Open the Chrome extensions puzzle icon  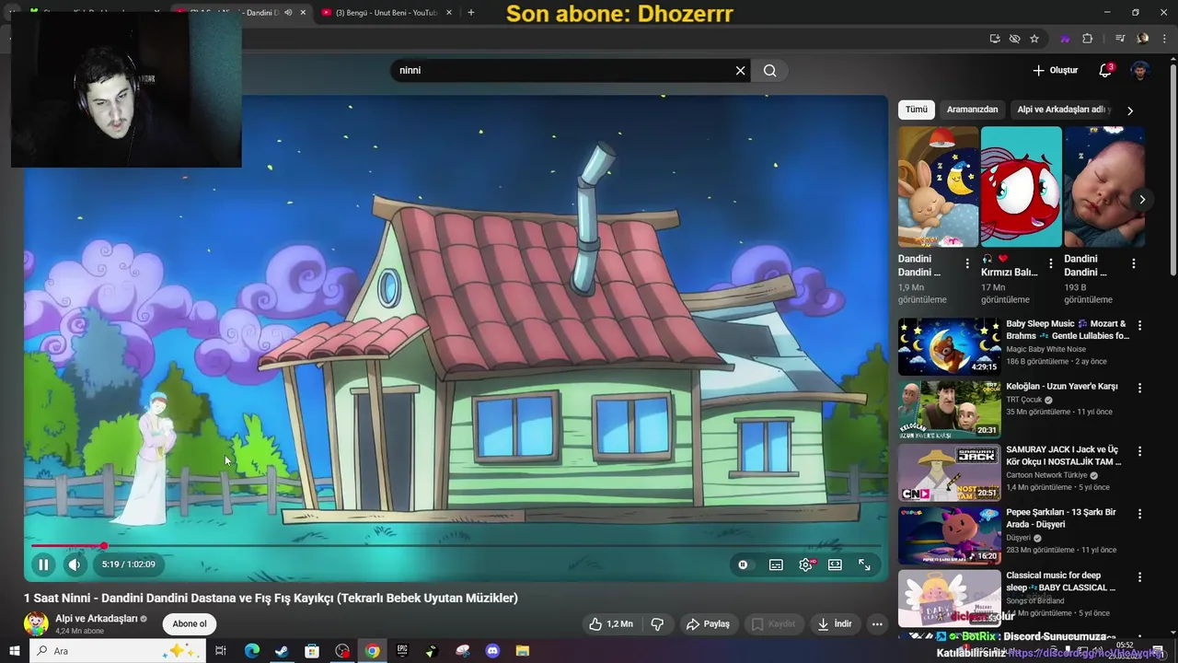point(1088,39)
